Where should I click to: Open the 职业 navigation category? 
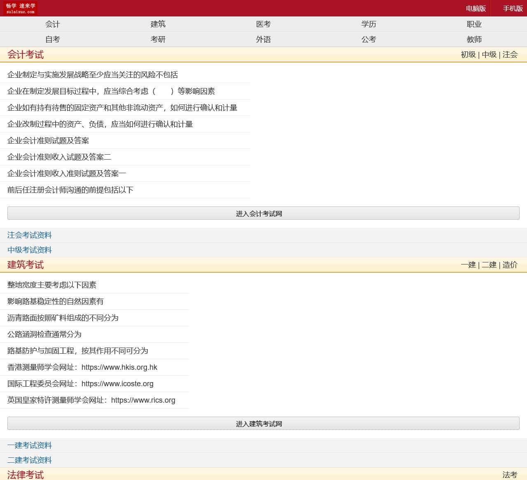tap(474, 24)
